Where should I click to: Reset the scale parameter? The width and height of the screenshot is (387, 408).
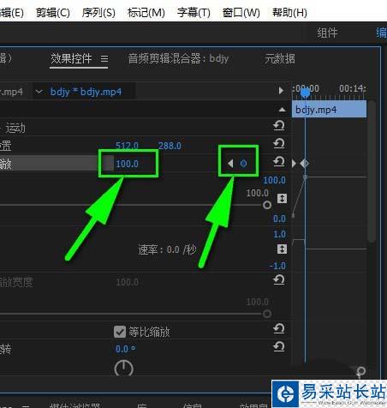click(x=279, y=161)
